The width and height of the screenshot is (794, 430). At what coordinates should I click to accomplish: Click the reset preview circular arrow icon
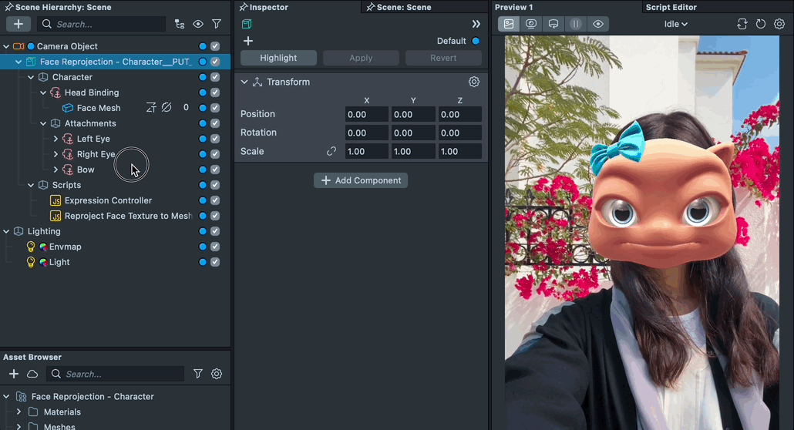[x=761, y=24]
